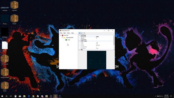Open the File menu in BrawlCrate

point(61,33)
